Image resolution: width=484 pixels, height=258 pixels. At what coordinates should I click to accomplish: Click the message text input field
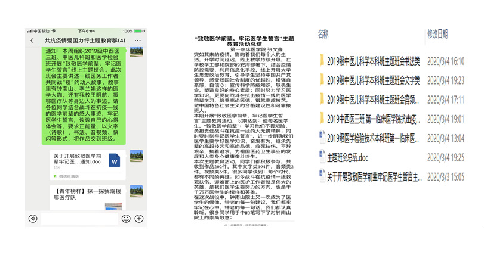point(79,219)
